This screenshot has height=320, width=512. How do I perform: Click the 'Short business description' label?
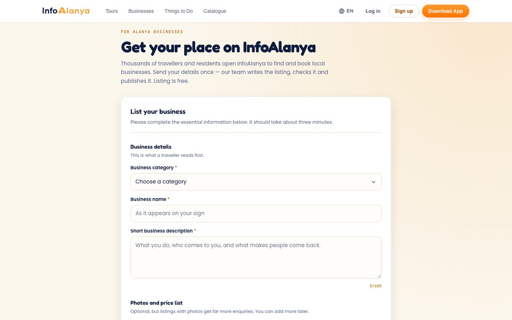click(x=161, y=231)
